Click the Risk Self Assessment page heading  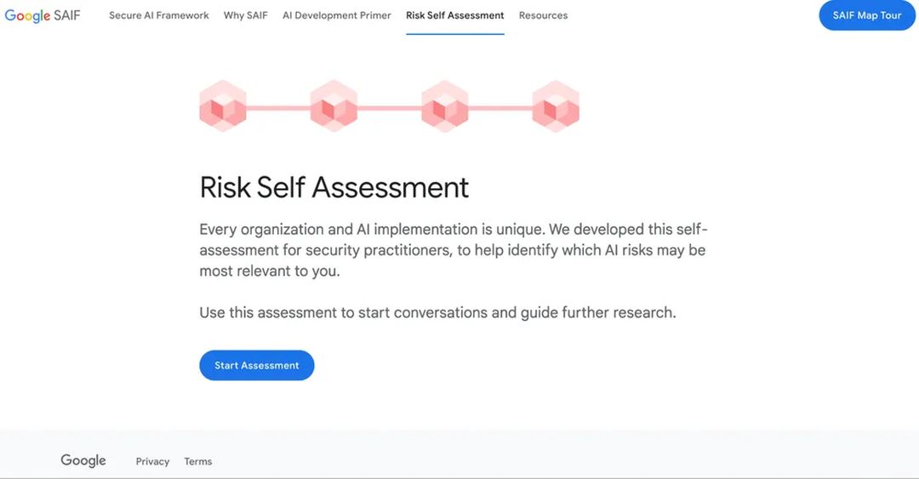point(334,188)
